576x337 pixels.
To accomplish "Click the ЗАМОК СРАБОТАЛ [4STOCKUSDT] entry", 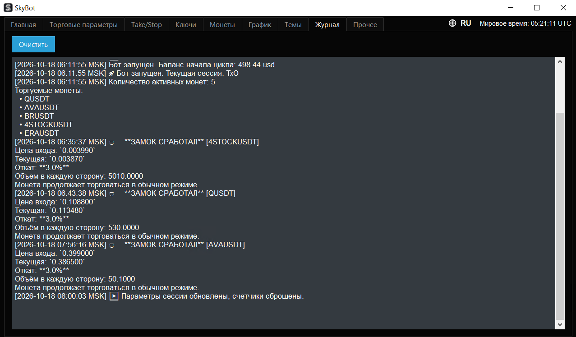I will [x=137, y=142].
